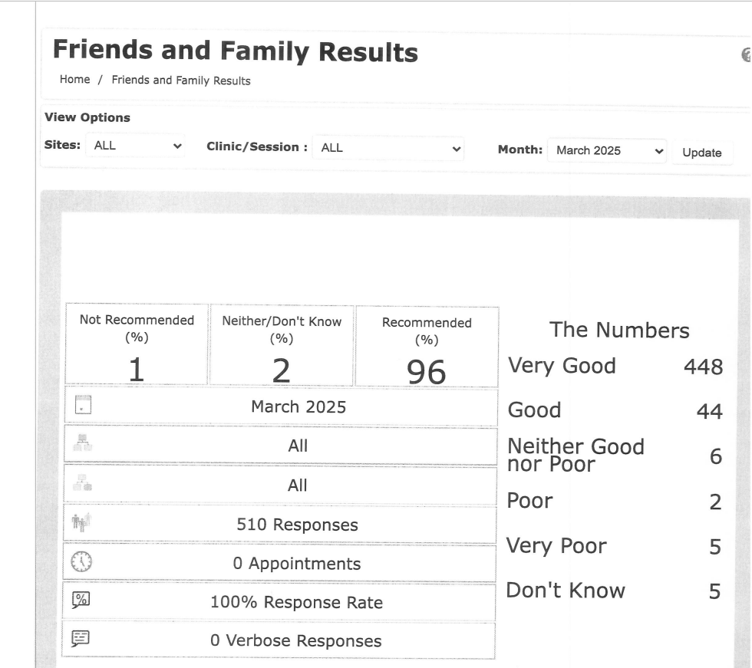Image resolution: width=752 pixels, height=668 pixels.
Task: Go to Home in the breadcrumb
Action: click(74, 80)
